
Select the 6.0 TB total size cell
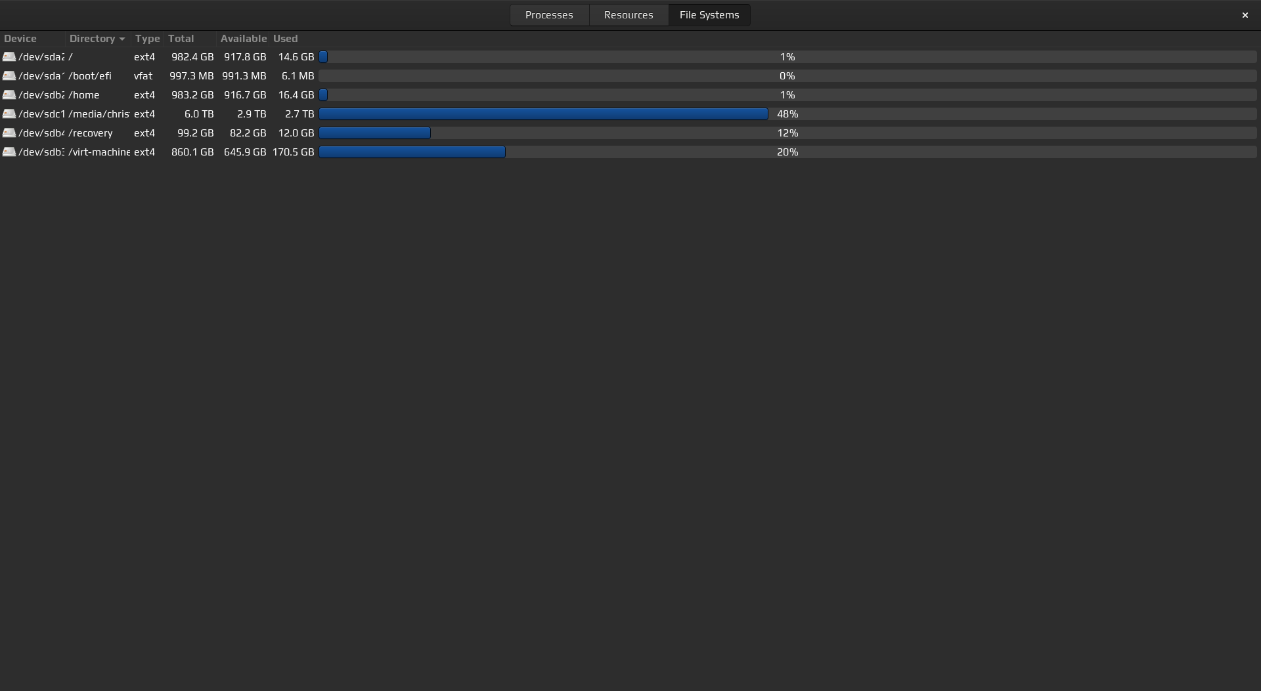198,114
